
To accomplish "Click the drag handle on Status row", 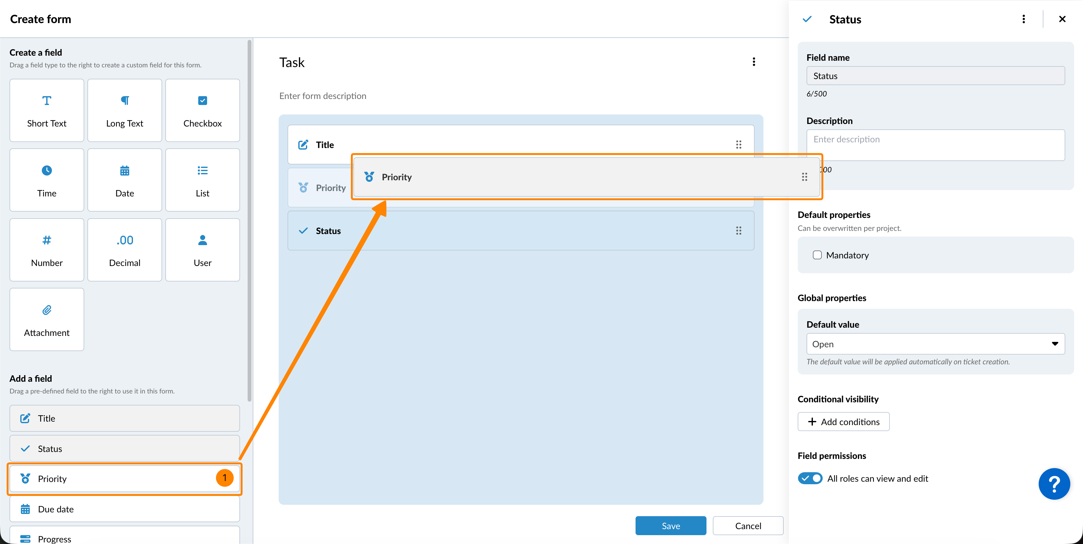I will (738, 231).
